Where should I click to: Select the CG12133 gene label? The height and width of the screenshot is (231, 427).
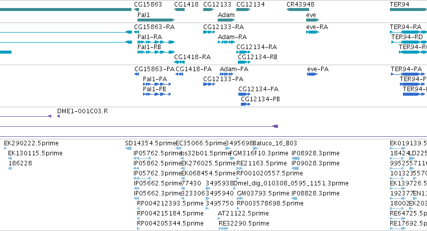(x=217, y=5)
